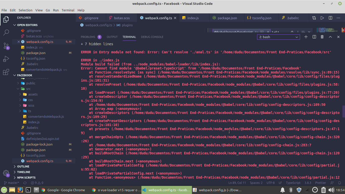Click Spaces: 2 indentation setting
The width and height of the screenshot is (345, 194).
click(x=256, y=183)
